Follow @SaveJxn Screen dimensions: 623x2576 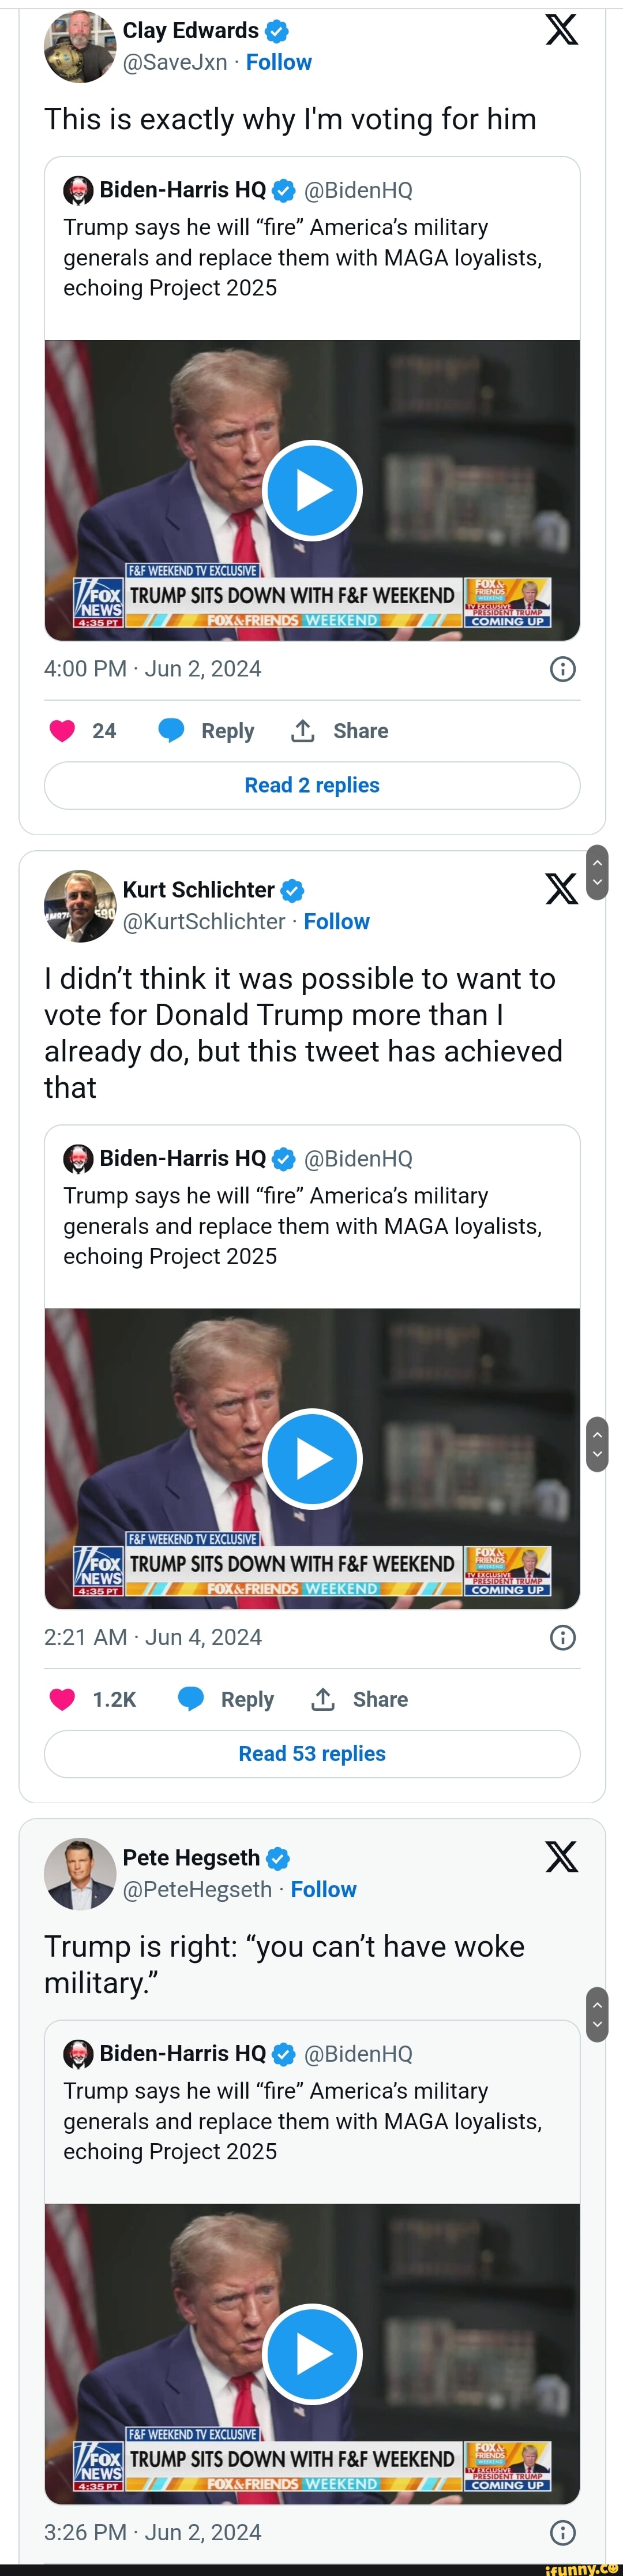click(279, 62)
